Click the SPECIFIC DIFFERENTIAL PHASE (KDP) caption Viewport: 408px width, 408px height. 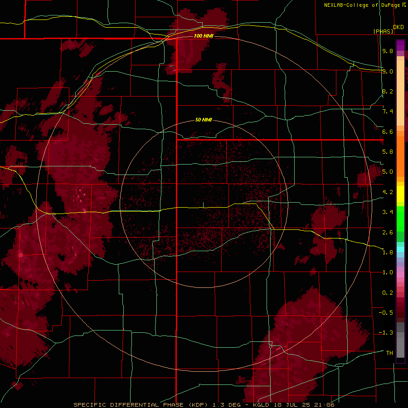141,405
